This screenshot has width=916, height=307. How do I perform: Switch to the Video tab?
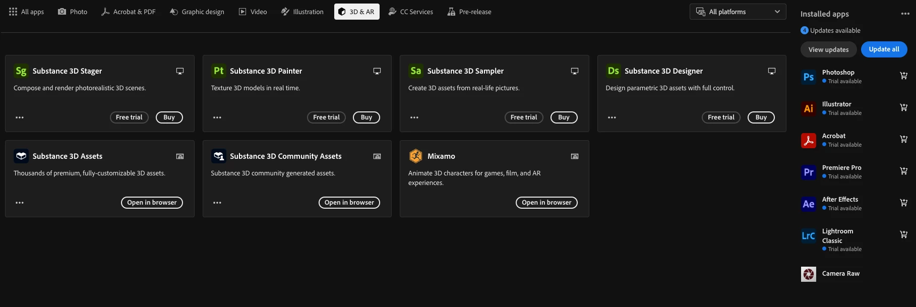253,12
